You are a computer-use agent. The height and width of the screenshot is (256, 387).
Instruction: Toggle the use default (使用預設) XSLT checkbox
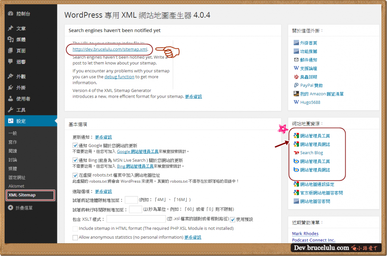(232, 220)
